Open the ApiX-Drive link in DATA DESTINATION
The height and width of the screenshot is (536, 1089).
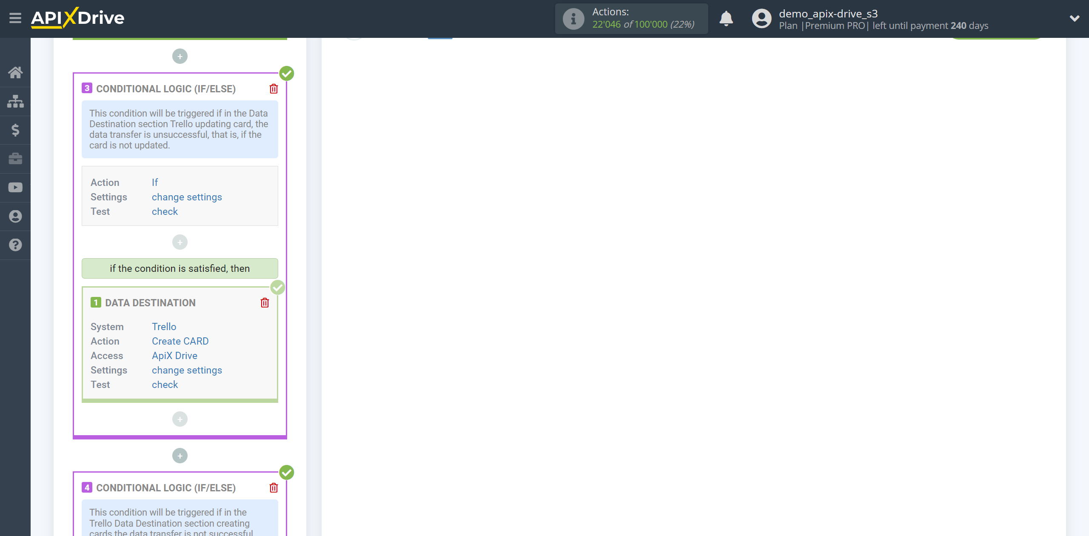pyautogui.click(x=174, y=356)
